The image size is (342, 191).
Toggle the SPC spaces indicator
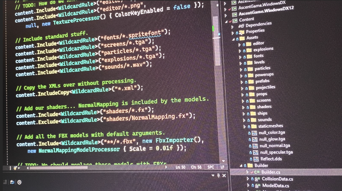click(211, 167)
